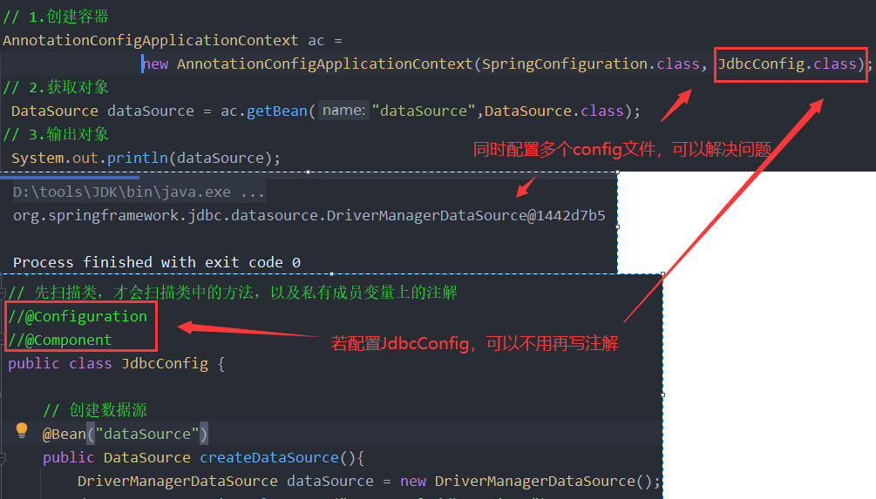Click the 'DataSource dataSource' variable declaration
The image size is (876, 499).
tap(103, 111)
